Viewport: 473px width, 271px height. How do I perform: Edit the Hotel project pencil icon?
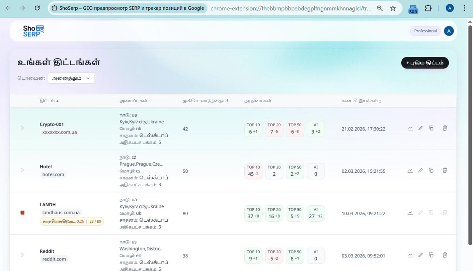pyautogui.click(x=420, y=170)
